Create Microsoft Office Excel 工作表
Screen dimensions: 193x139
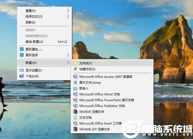(112, 123)
